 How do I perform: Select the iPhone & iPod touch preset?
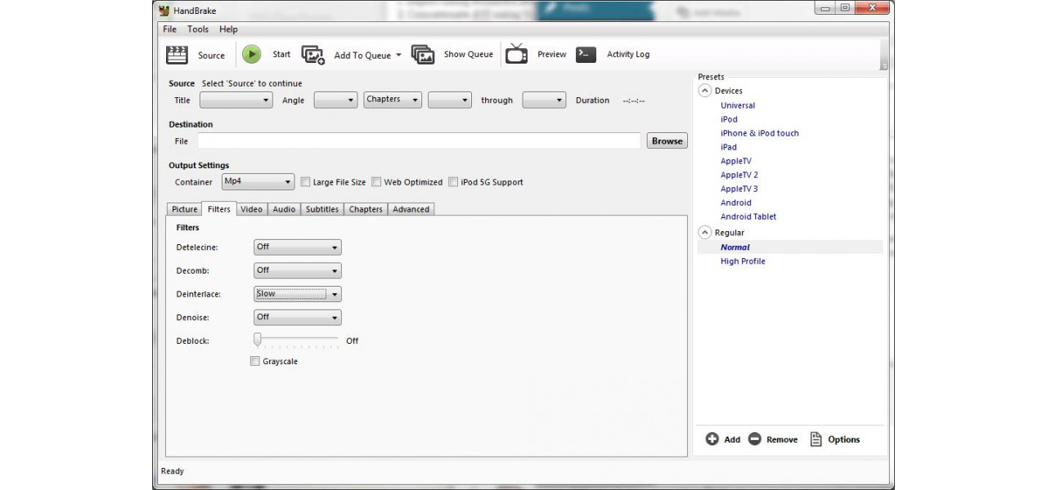(760, 133)
